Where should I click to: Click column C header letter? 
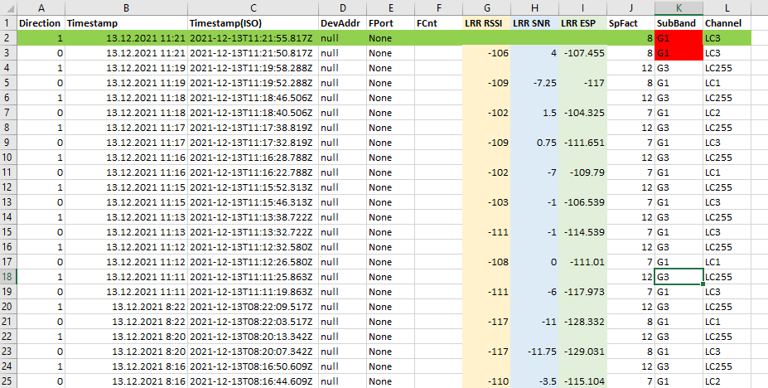click(x=253, y=7)
